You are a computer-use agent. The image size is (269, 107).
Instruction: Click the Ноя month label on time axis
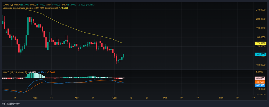[x=221, y=98]
